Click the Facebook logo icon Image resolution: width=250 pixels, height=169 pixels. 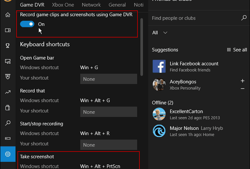point(159,66)
